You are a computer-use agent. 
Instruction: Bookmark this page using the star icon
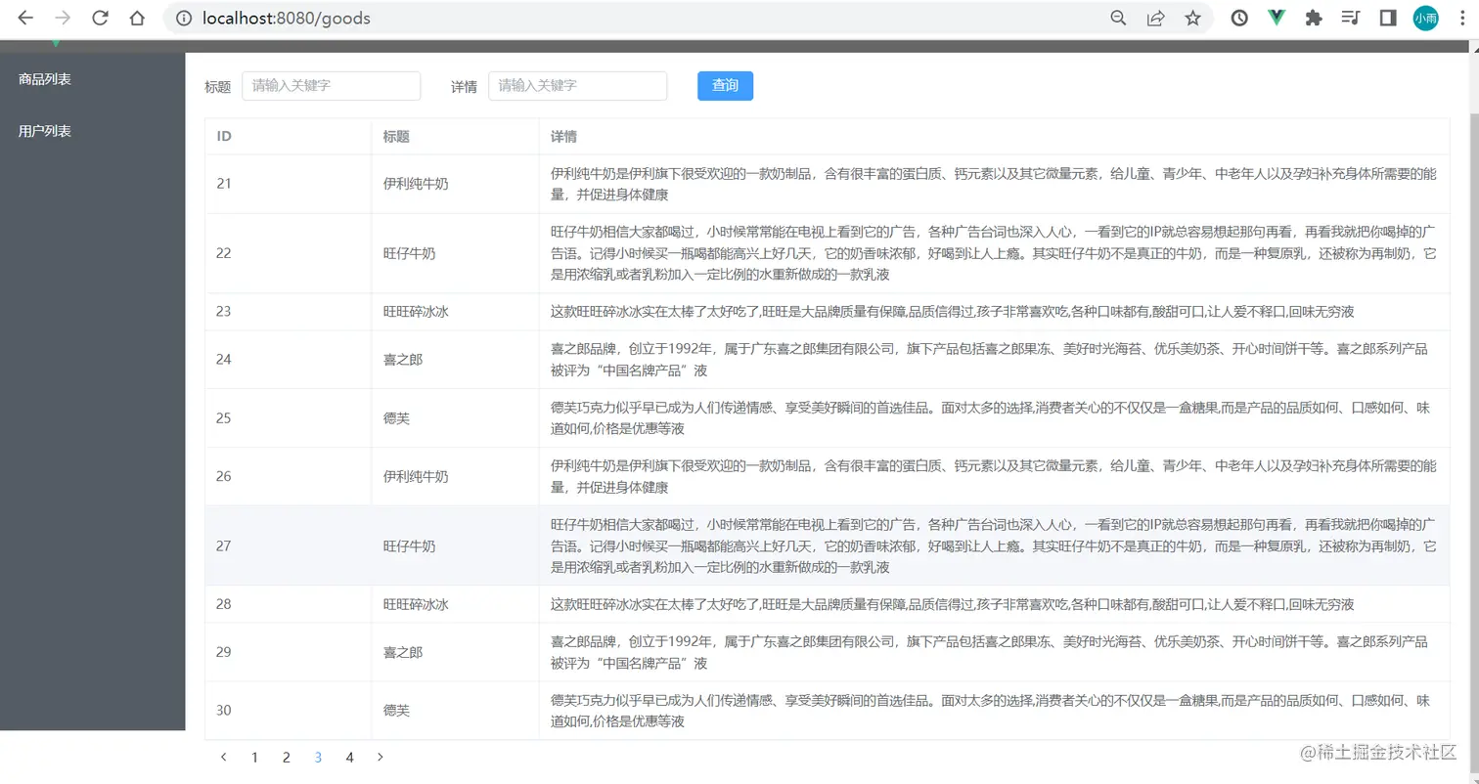point(1193,18)
